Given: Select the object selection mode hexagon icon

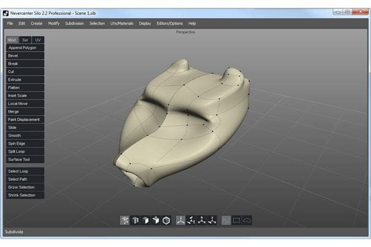Looking at the screenshot, I should [x=167, y=220].
